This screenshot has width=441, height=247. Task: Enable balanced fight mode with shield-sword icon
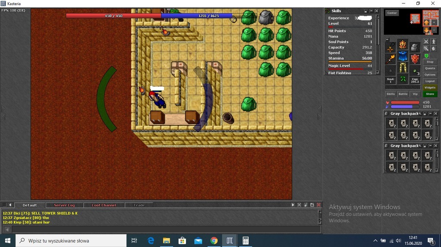pyautogui.click(x=426, y=49)
